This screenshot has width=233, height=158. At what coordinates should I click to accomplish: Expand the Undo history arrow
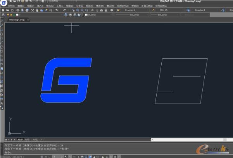point(60,10)
